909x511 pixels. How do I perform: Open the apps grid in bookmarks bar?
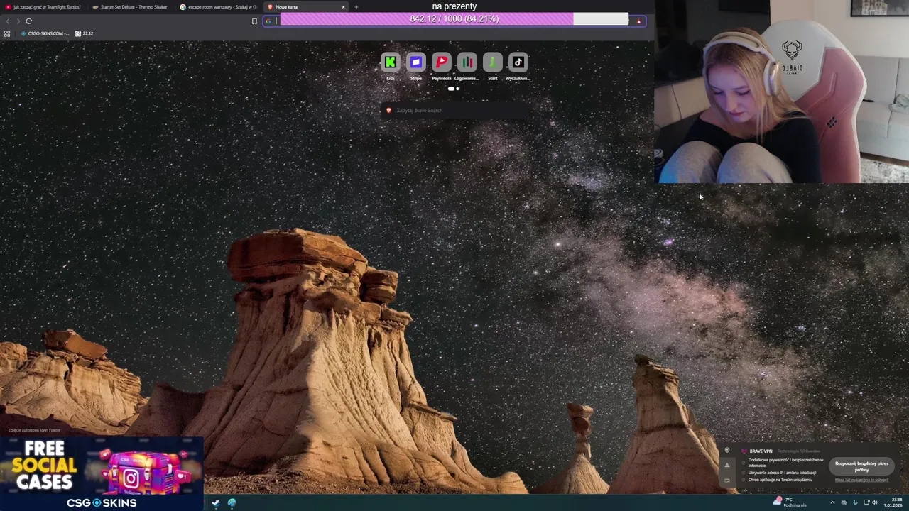(7, 33)
